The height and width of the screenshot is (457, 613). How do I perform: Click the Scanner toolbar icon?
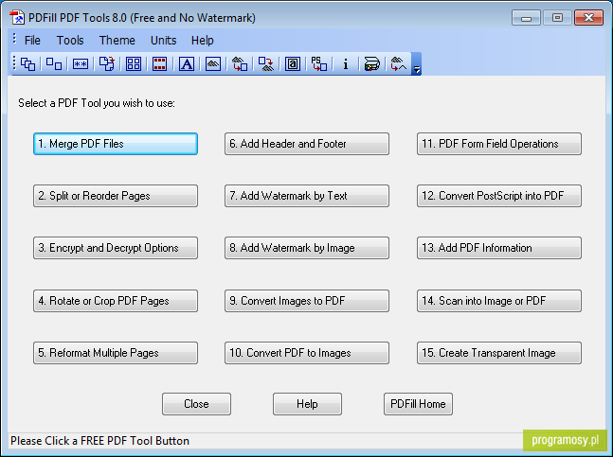click(371, 63)
